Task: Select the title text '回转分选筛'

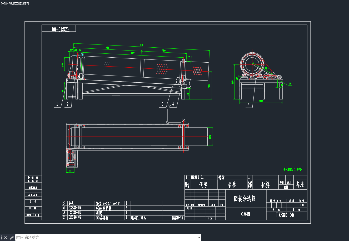Action: pyautogui.click(x=245, y=199)
